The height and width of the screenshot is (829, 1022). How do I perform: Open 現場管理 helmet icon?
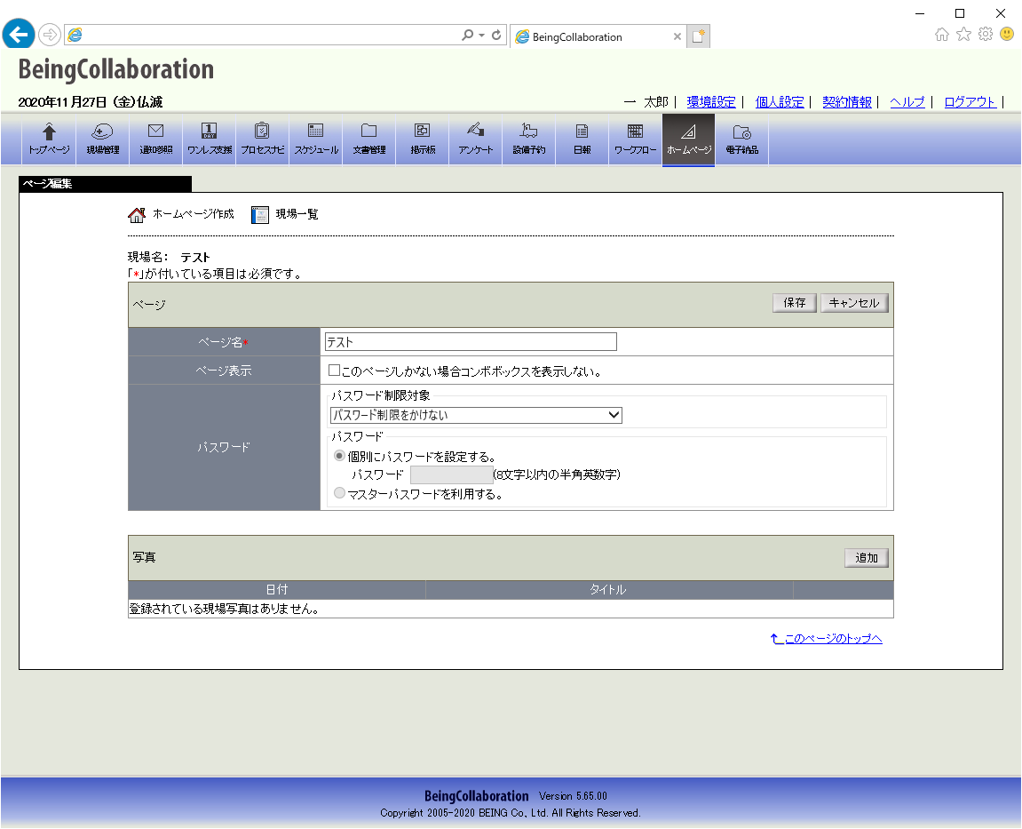(x=102, y=139)
